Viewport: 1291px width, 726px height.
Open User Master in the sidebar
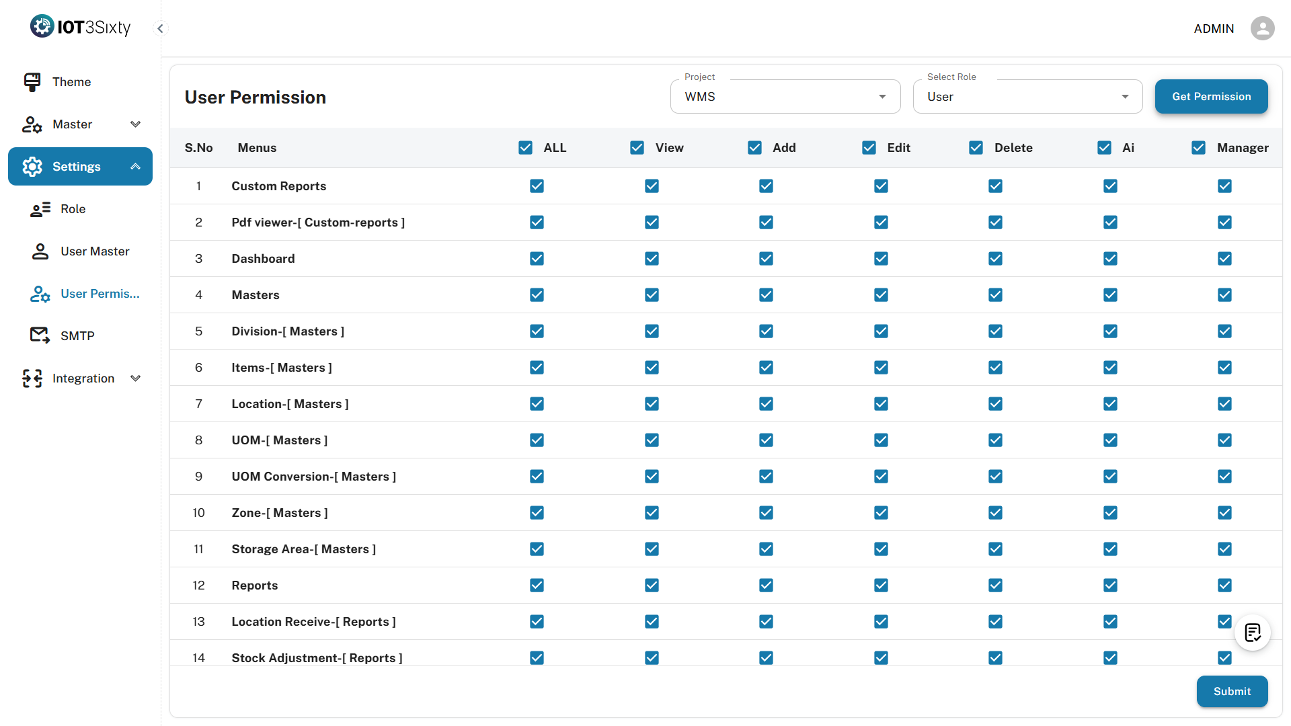[x=94, y=251]
